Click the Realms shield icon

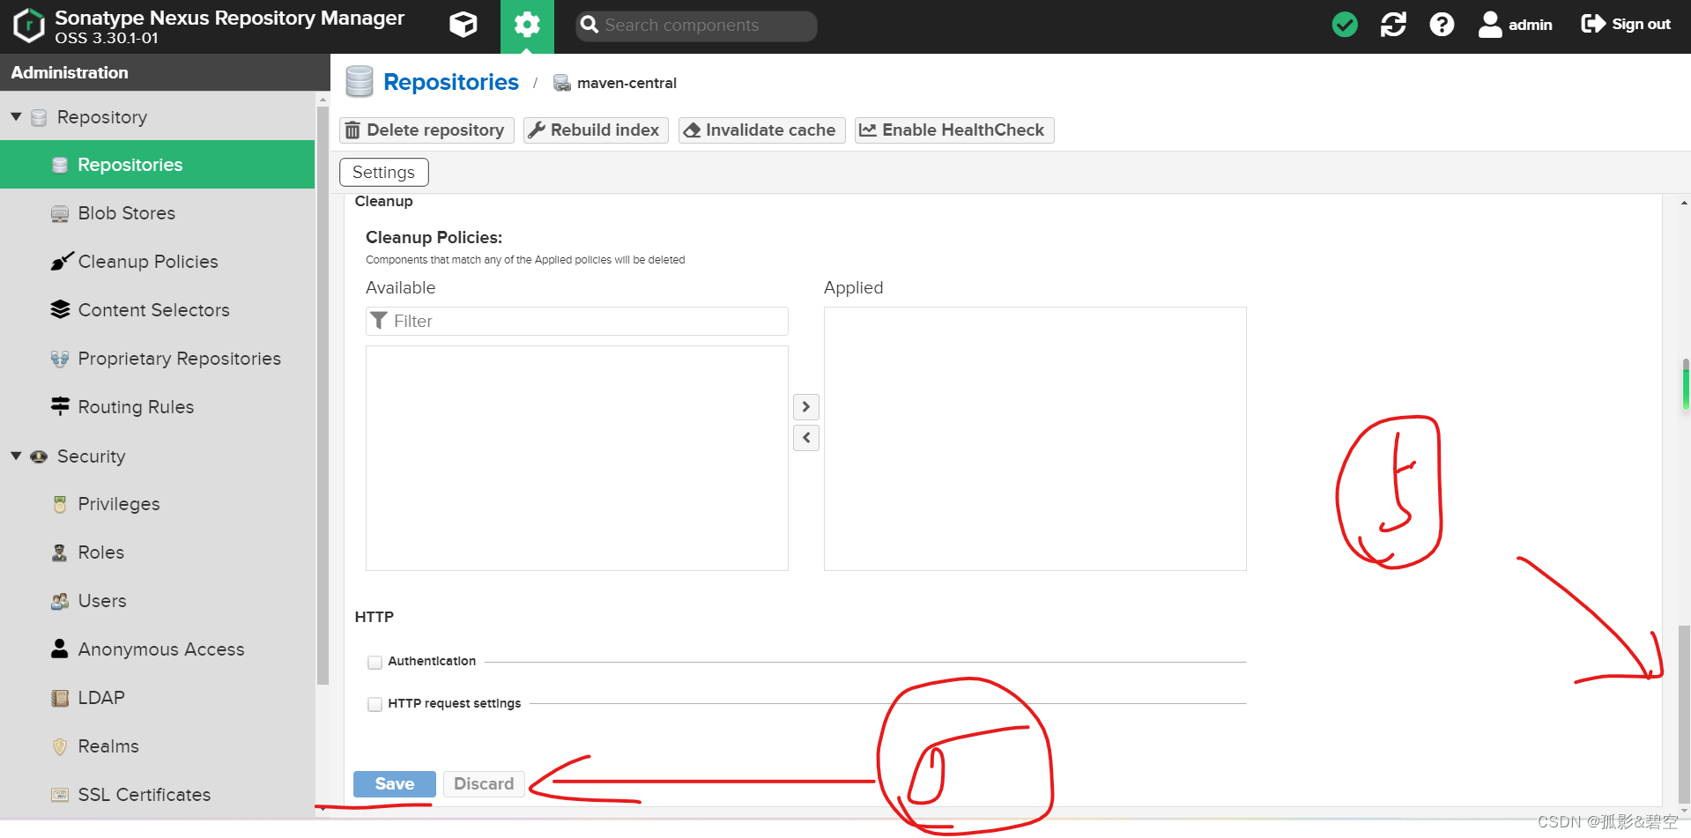click(x=60, y=746)
